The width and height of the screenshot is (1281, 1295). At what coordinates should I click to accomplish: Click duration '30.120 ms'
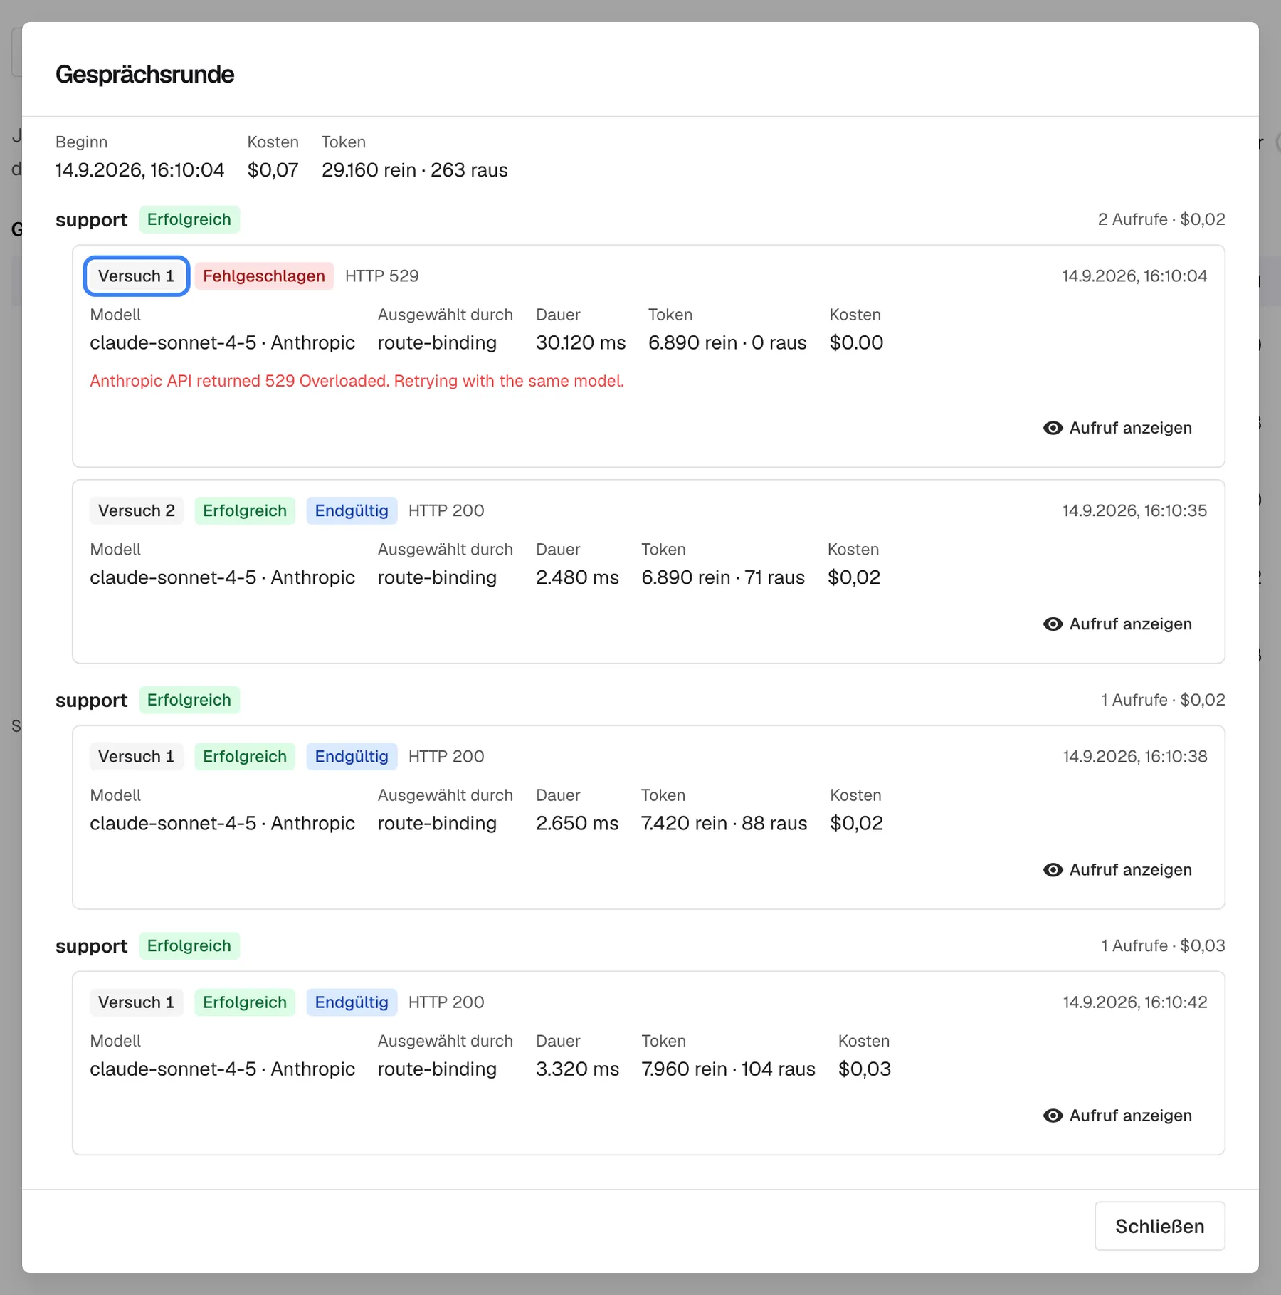point(581,342)
